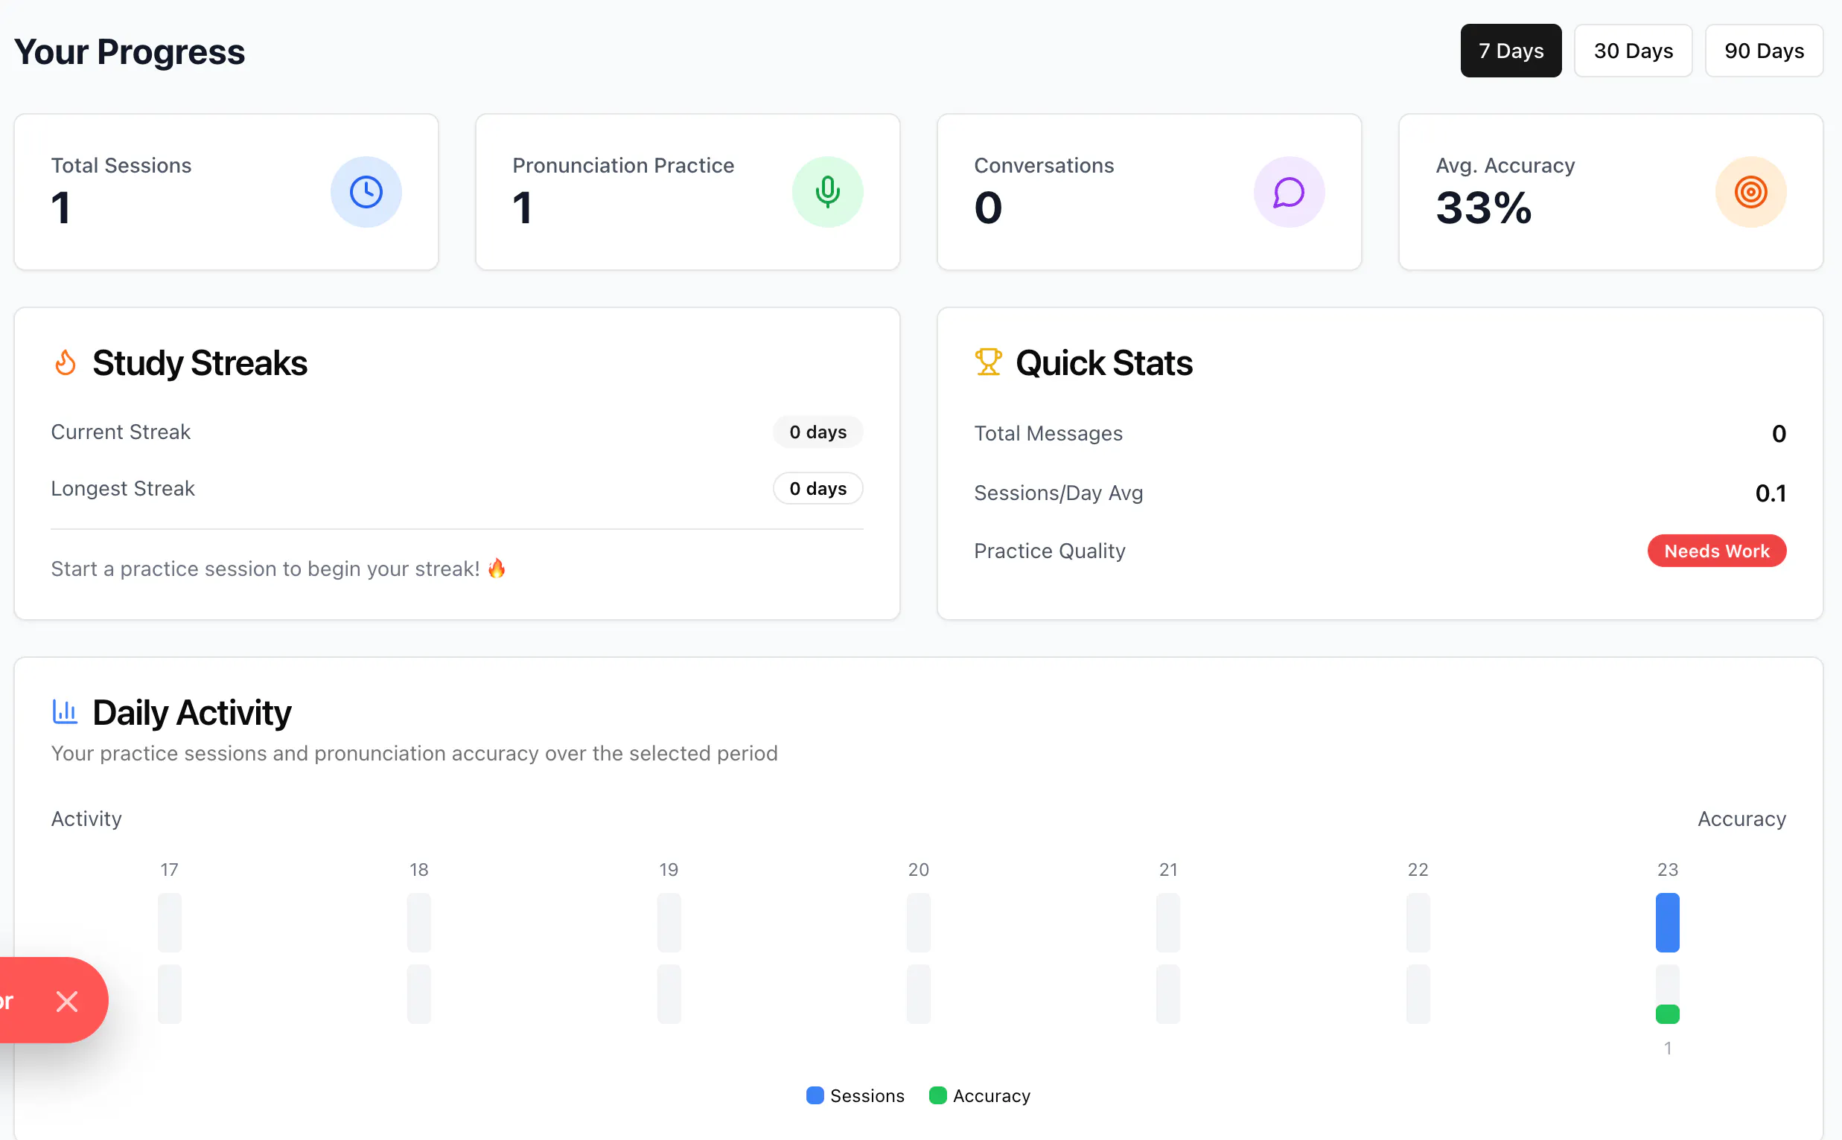Click the Total Sessions card title

[121, 166]
